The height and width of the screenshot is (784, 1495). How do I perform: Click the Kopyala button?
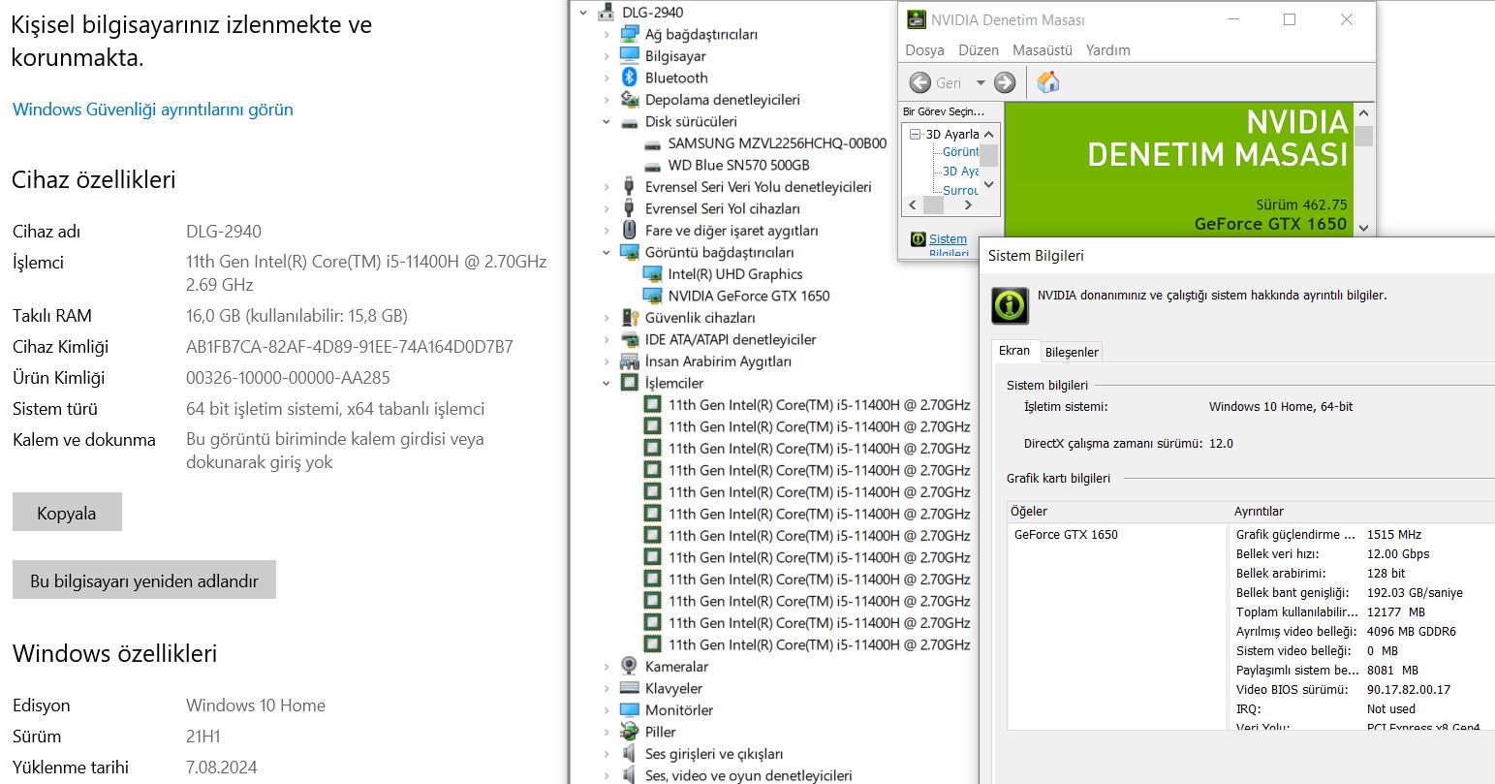pos(67,513)
